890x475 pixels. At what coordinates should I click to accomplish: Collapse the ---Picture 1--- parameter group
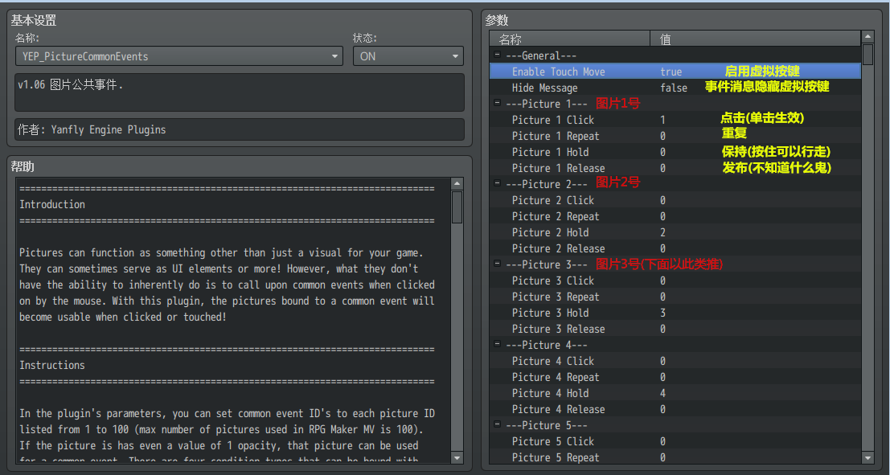(x=498, y=104)
